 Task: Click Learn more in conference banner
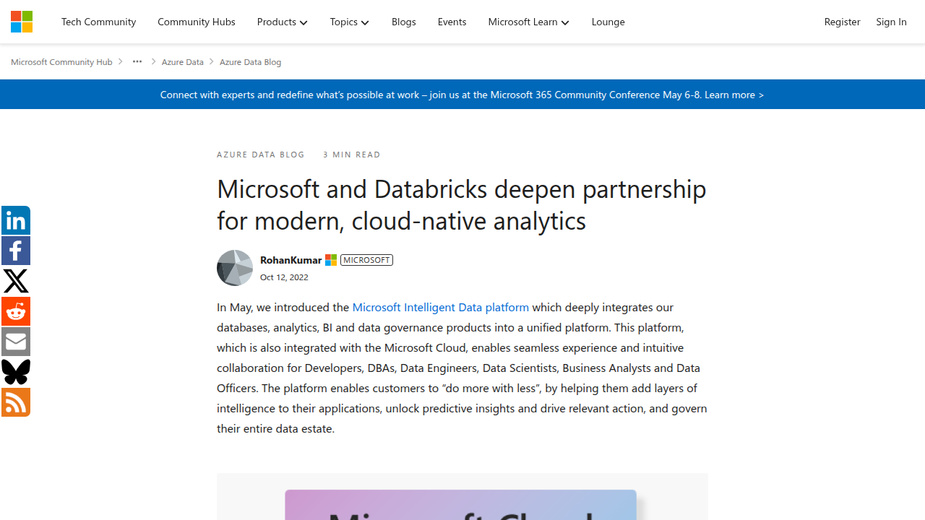tap(733, 95)
